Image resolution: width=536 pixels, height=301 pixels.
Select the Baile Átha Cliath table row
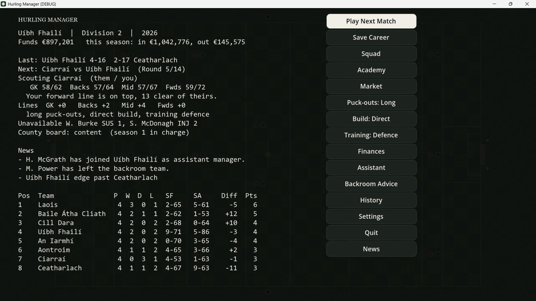tap(138, 214)
